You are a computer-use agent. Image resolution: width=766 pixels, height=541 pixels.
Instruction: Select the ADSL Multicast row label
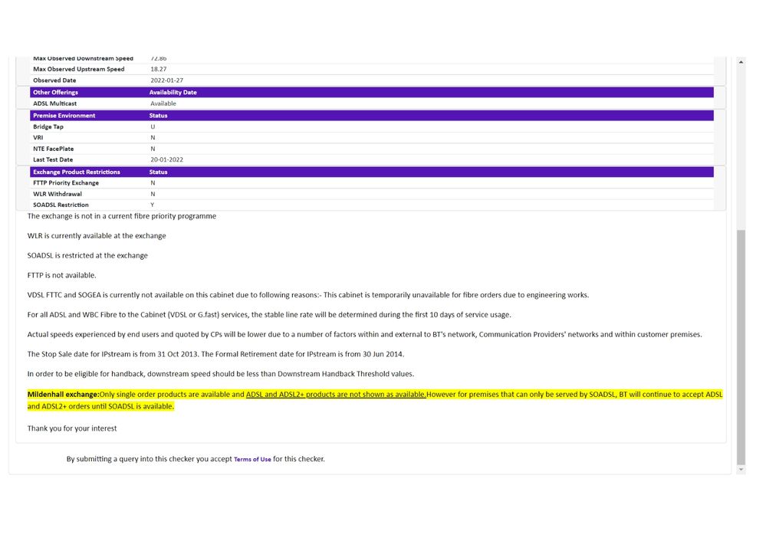click(x=54, y=103)
